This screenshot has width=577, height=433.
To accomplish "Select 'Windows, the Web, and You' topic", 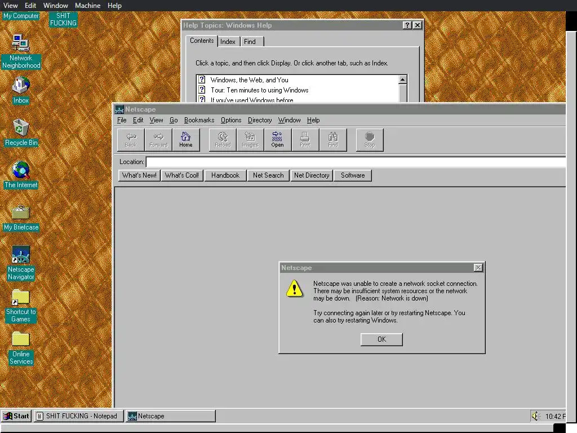I will click(x=249, y=80).
